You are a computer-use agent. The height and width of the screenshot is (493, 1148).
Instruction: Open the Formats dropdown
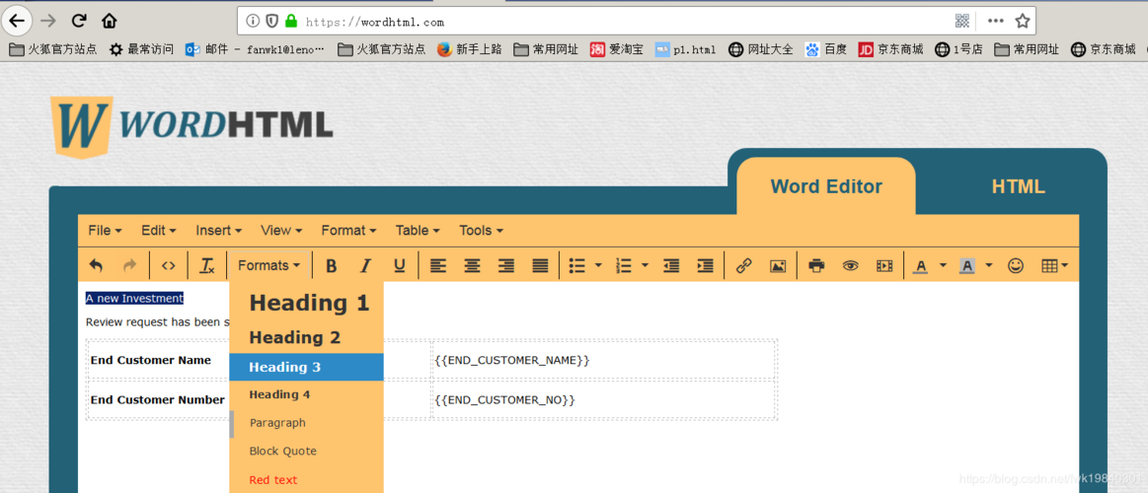269,265
